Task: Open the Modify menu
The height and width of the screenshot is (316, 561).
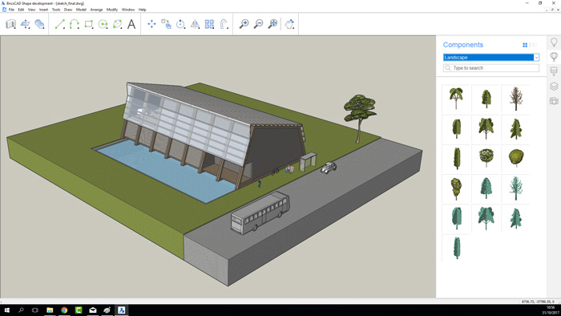Action: pyautogui.click(x=112, y=10)
